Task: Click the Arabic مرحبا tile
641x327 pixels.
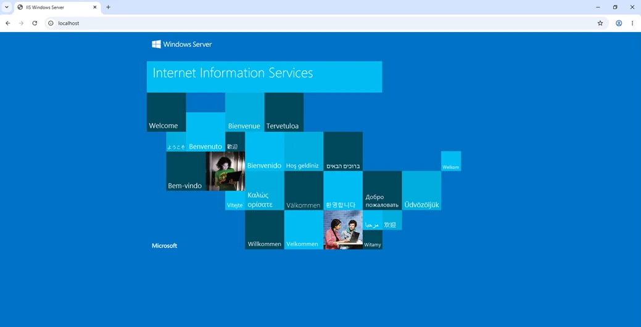Action: 373,220
